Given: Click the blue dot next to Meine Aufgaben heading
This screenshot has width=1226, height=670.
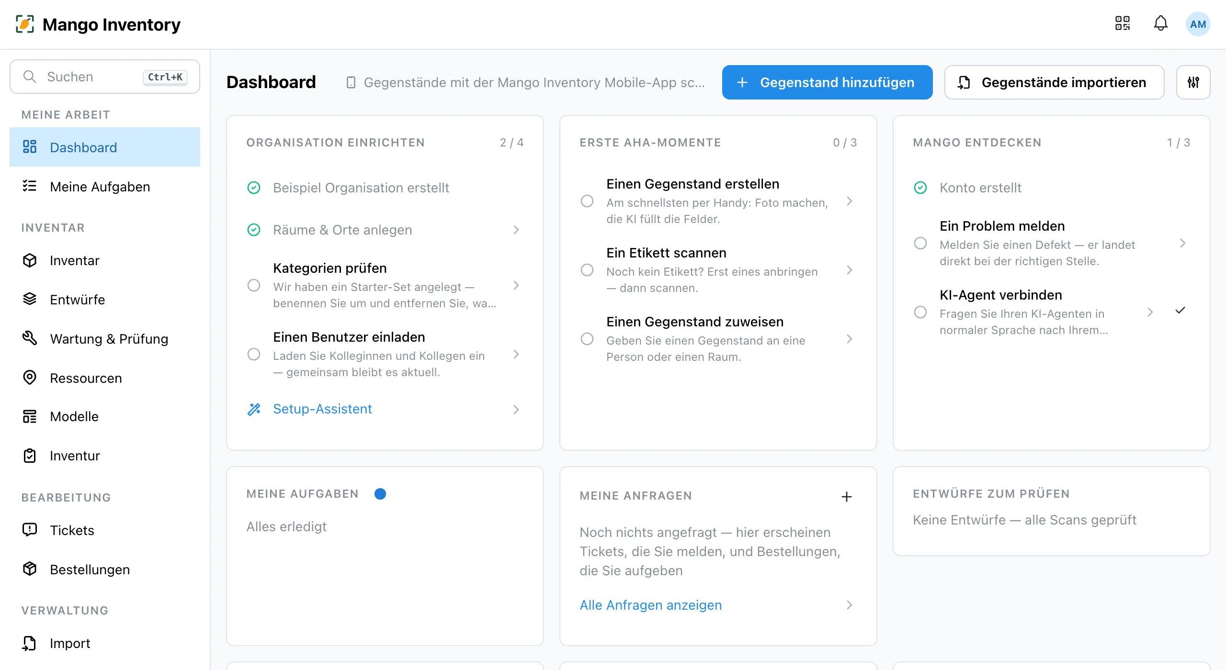Looking at the screenshot, I should click(x=380, y=494).
